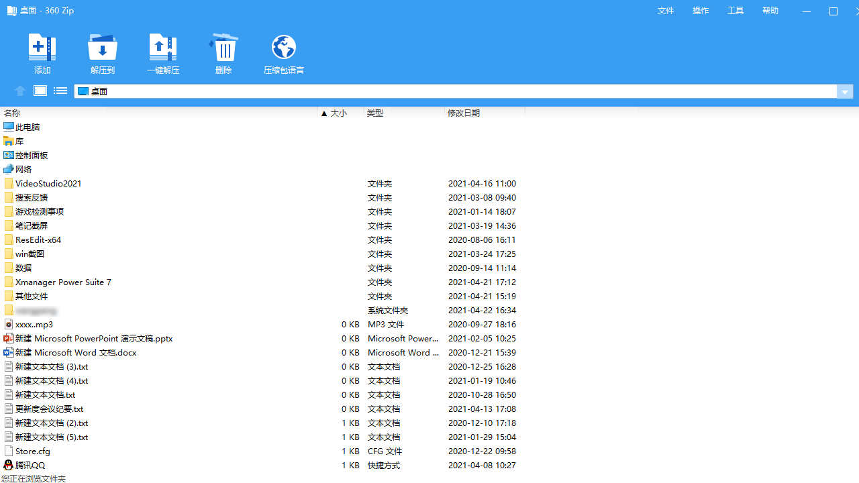Image resolution: width=859 pixels, height=483 pixels.
Task: Open 压缩包语言 (Archive Language) globe icon
Action: [283, 54]
